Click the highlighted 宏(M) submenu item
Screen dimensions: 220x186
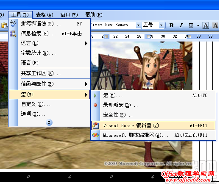tap(50, 94)
